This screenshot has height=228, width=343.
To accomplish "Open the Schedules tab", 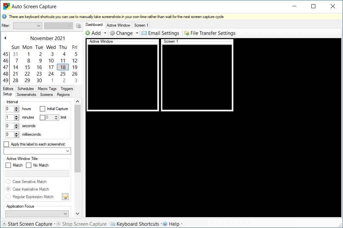I will click(26, 89).
